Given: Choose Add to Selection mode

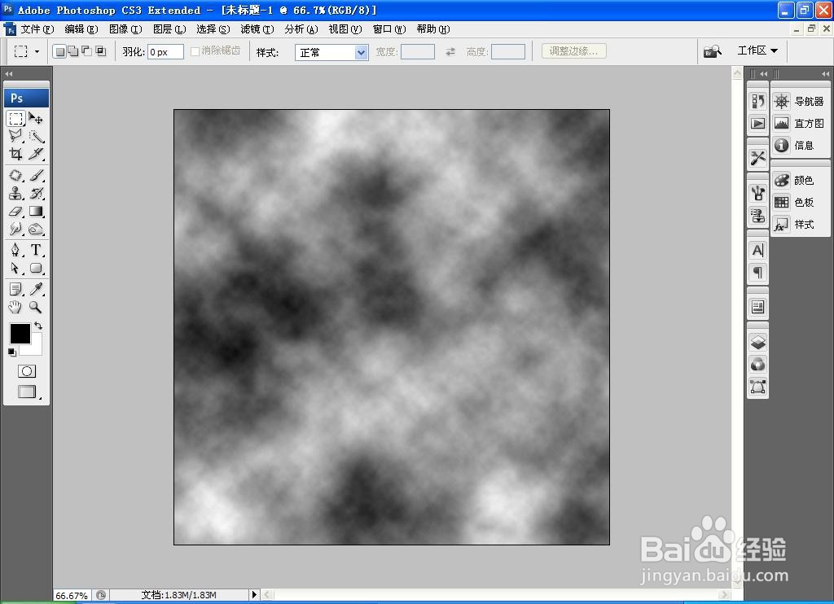Looking at the screenshot, I should pos(72,51).
